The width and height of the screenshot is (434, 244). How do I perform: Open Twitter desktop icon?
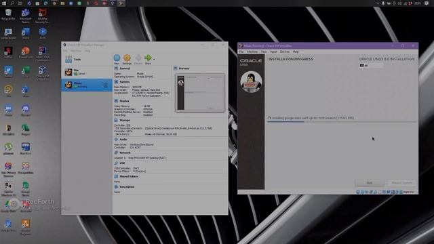(8, 71)
